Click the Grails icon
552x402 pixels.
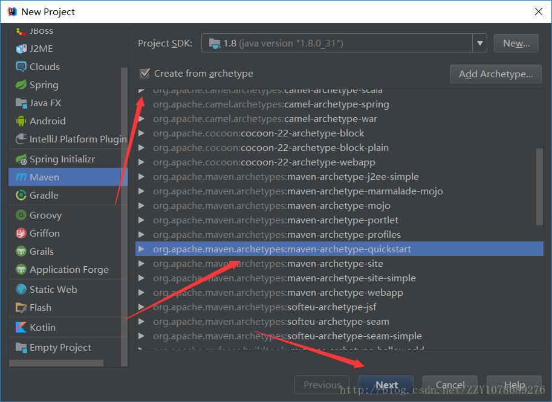coord(21,251)
